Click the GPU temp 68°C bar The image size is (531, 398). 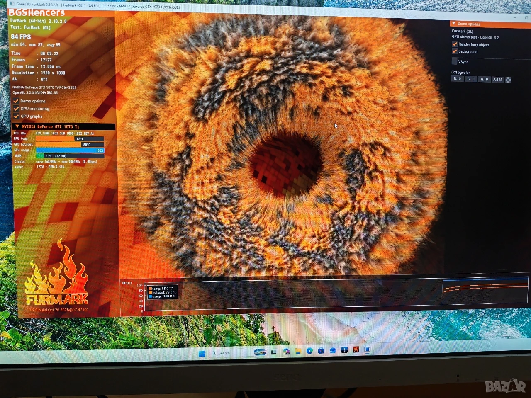point(70,139)
